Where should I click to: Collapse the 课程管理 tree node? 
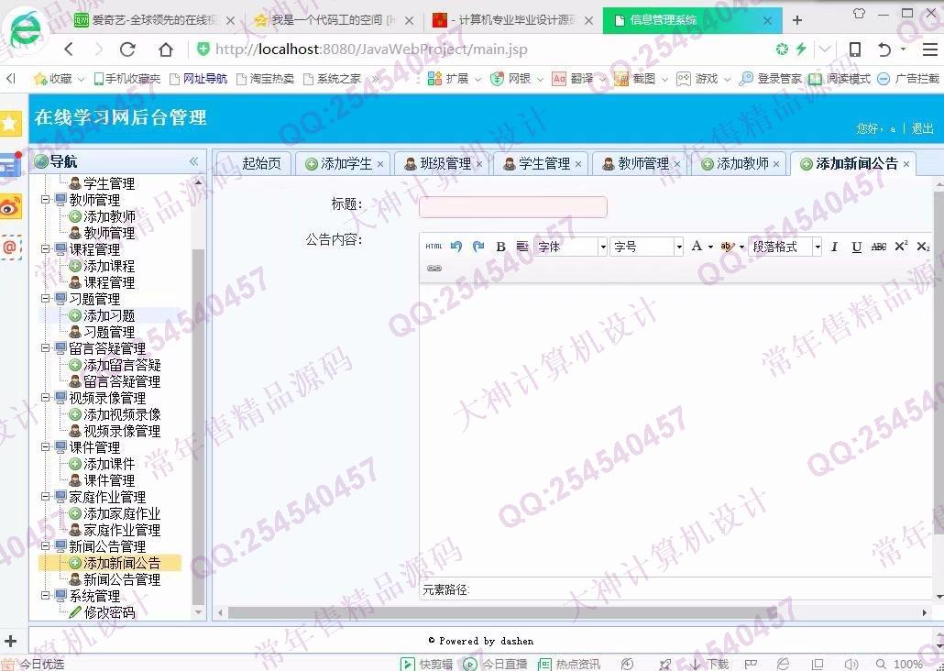(45, 248)
